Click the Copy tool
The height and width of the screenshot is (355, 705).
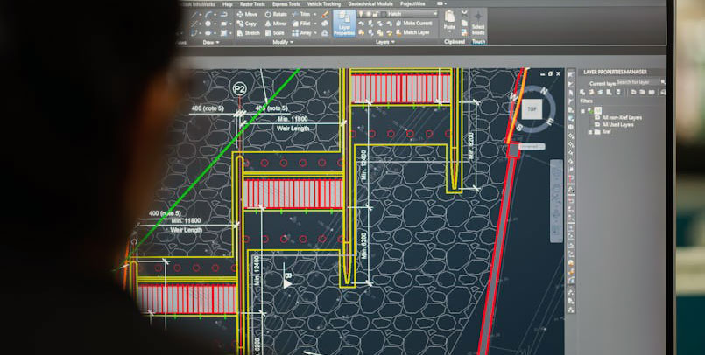[247, 24]
